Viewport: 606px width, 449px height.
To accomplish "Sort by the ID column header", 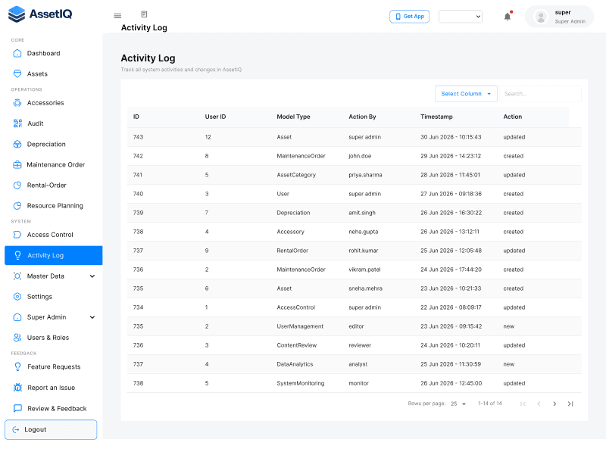I will coord(136,117).
